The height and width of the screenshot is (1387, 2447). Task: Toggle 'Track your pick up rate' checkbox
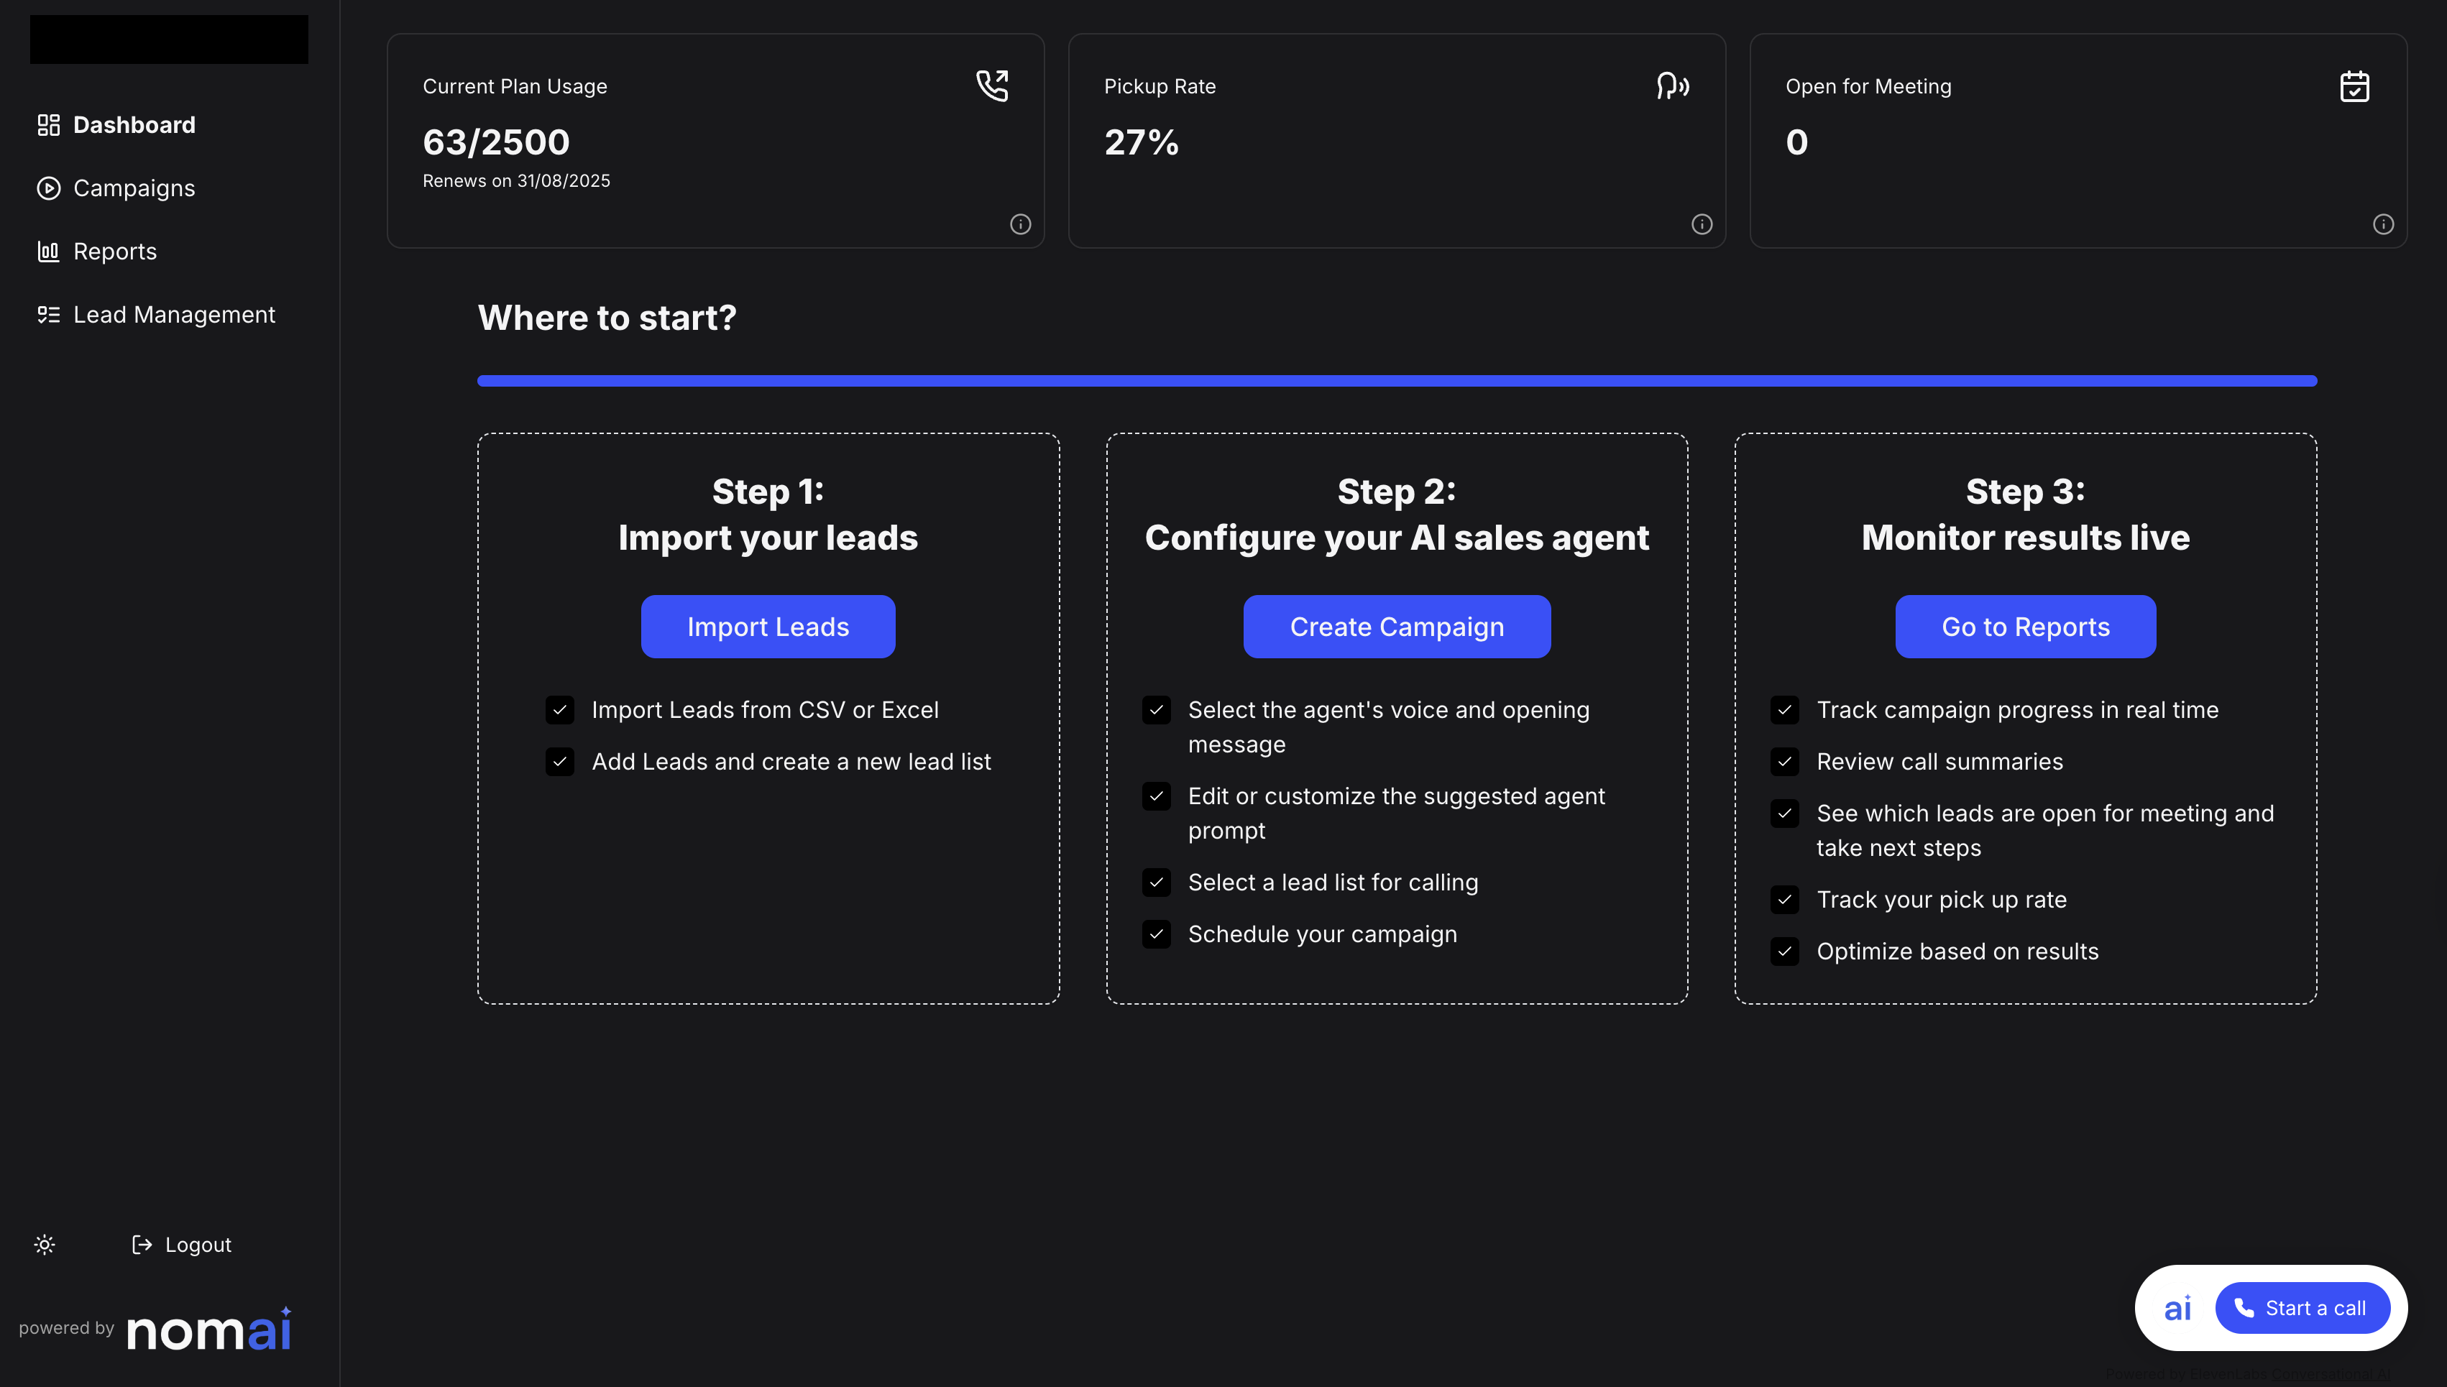1785,899
